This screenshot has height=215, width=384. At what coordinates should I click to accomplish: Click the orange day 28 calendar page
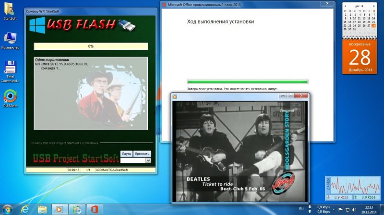360,57
